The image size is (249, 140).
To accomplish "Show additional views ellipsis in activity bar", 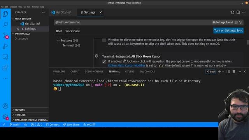I will pyautogui.click(x=5, y=78).
